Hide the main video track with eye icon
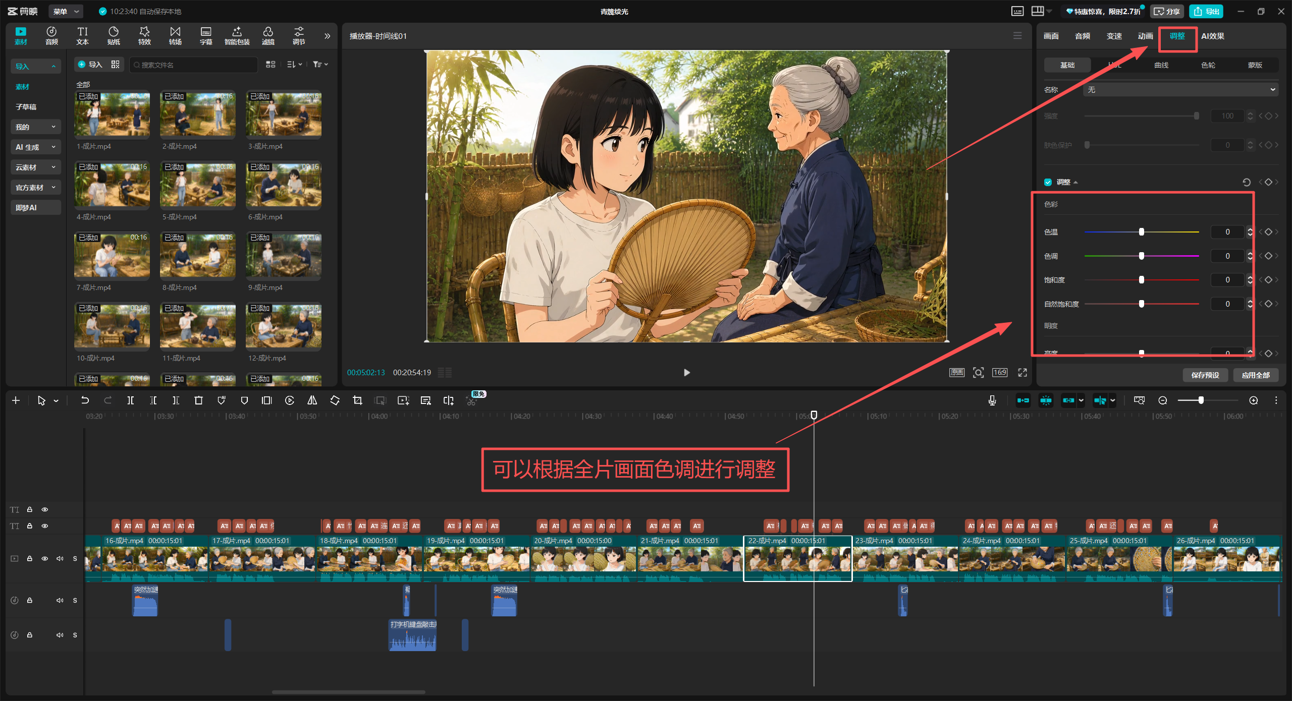This screenshot has height=701, width=1292. 45,558
